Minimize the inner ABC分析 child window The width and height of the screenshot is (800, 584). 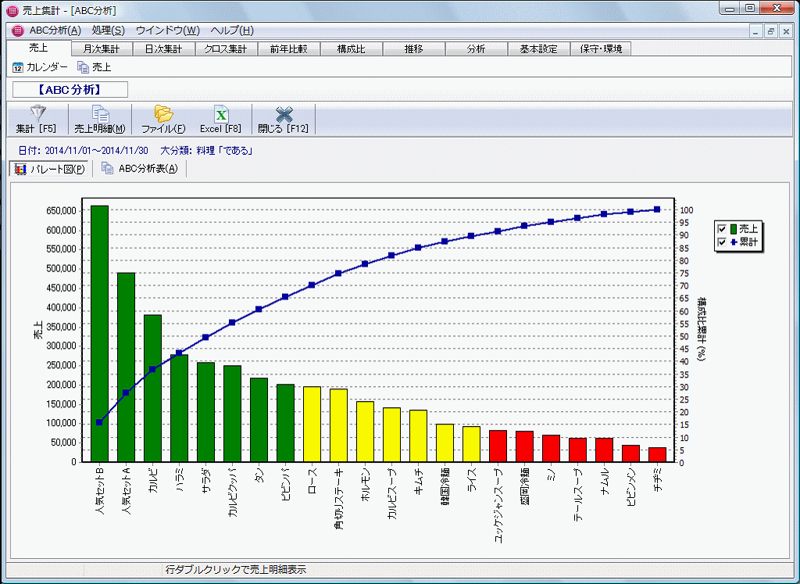pyautogui.click(x=755, y=31)
